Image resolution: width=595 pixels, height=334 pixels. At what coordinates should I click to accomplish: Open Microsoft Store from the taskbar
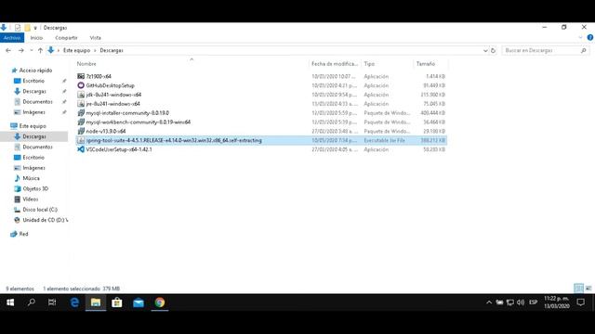(117, 302)
